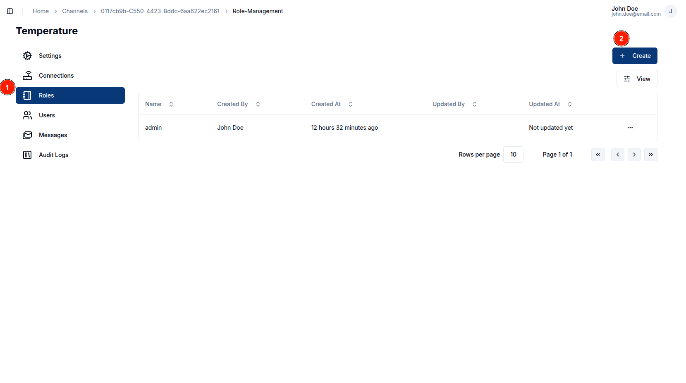The image size is (686, 383).
Task: Open the J user avatar
Action: click(x=671, y=11)
